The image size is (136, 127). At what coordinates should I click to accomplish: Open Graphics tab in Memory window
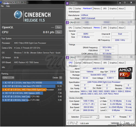click(x=113, y=28)
